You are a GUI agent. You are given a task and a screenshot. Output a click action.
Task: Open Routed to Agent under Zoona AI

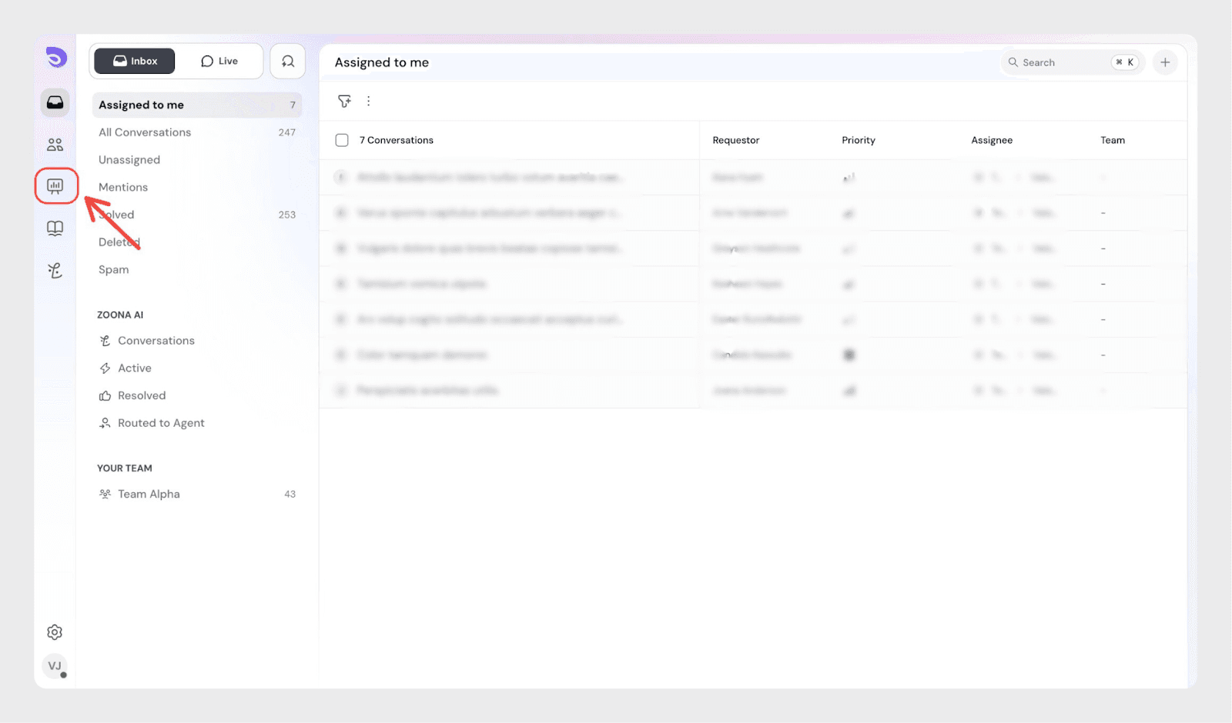click(161, 423)
